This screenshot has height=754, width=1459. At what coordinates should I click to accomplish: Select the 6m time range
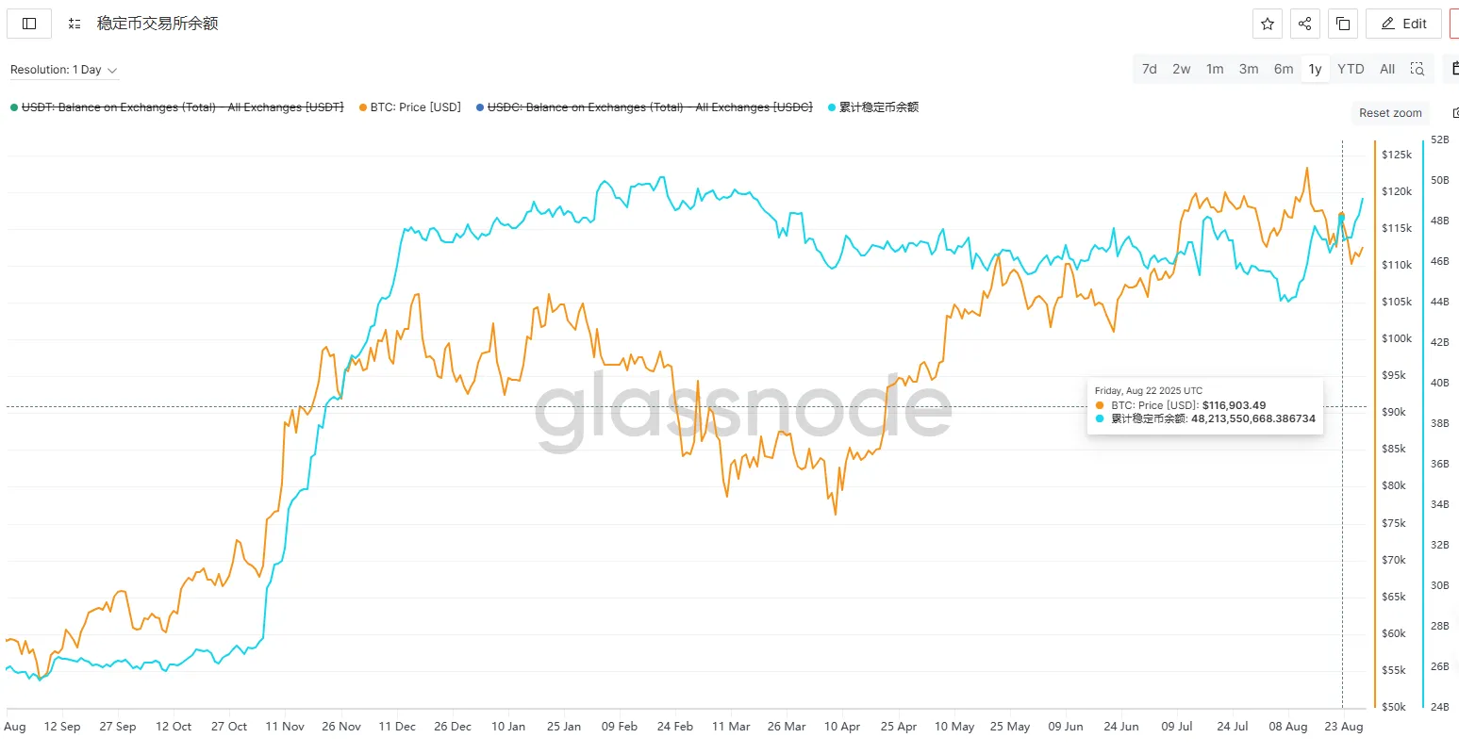pyautogui.click(x=1284, y=69)
